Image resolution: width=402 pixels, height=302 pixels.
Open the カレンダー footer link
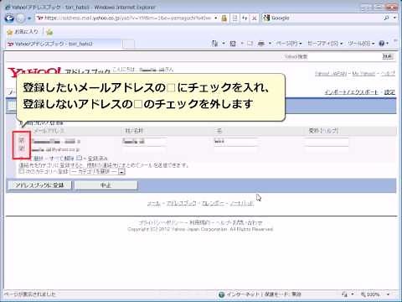(213, 203)
